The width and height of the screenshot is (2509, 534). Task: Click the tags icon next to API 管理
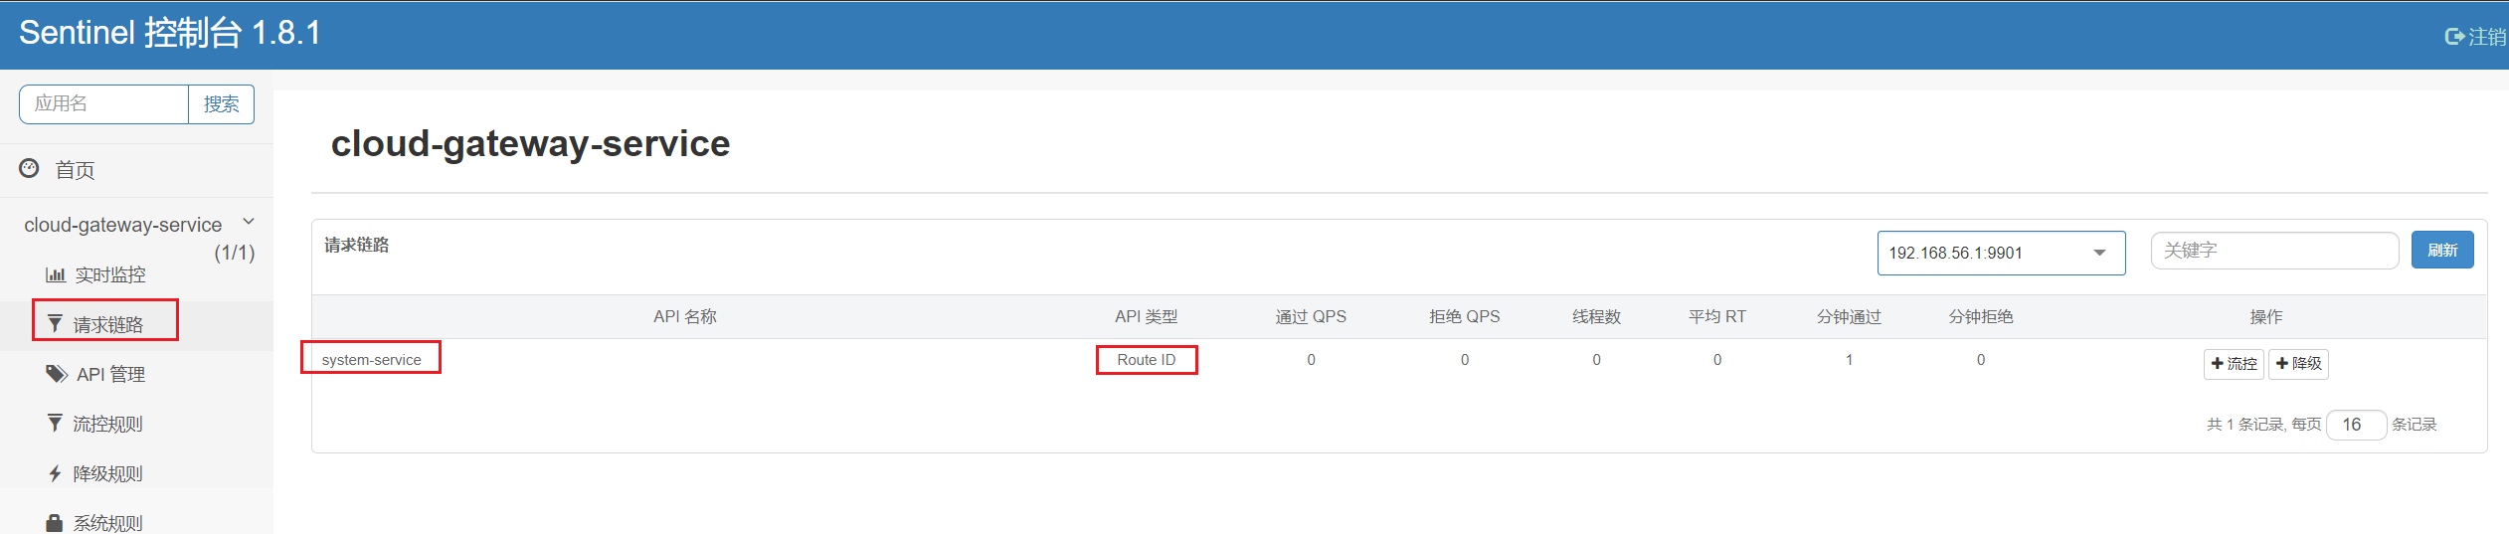57,374
